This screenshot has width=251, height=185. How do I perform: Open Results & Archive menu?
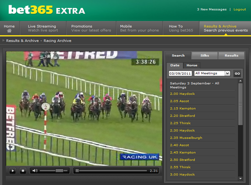coord(225,28)
